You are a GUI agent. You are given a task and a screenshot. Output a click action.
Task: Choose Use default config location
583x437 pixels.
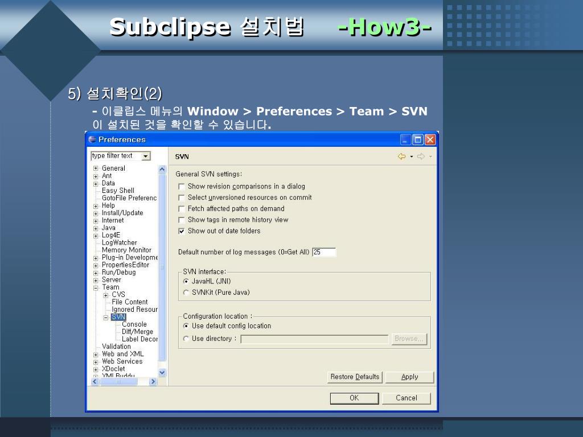[x=186, y=326]
